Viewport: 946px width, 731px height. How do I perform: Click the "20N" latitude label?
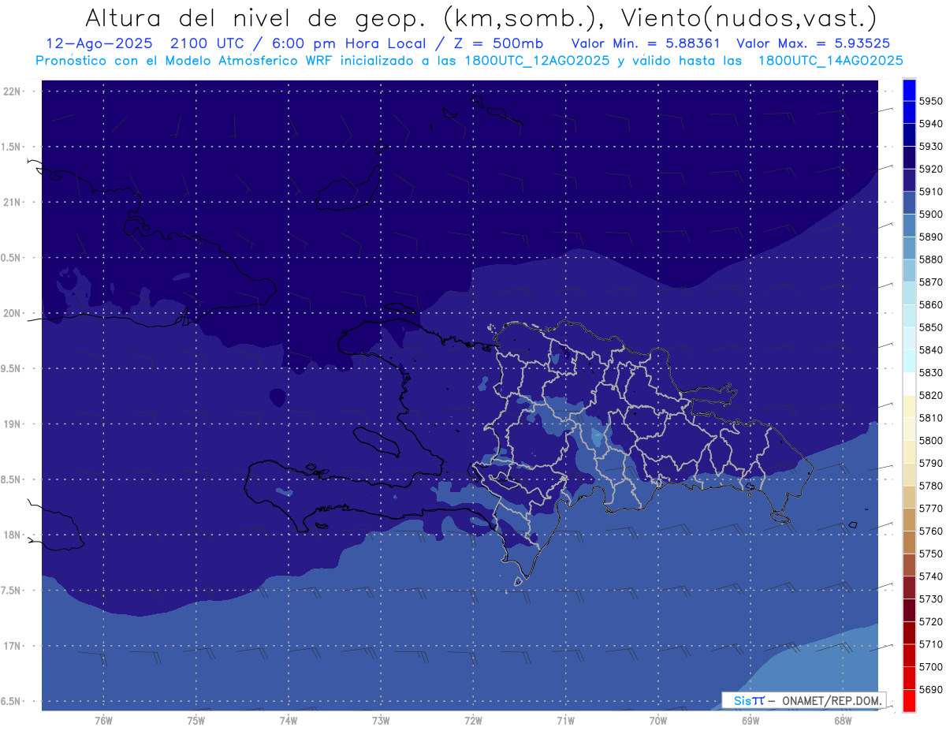11,313
